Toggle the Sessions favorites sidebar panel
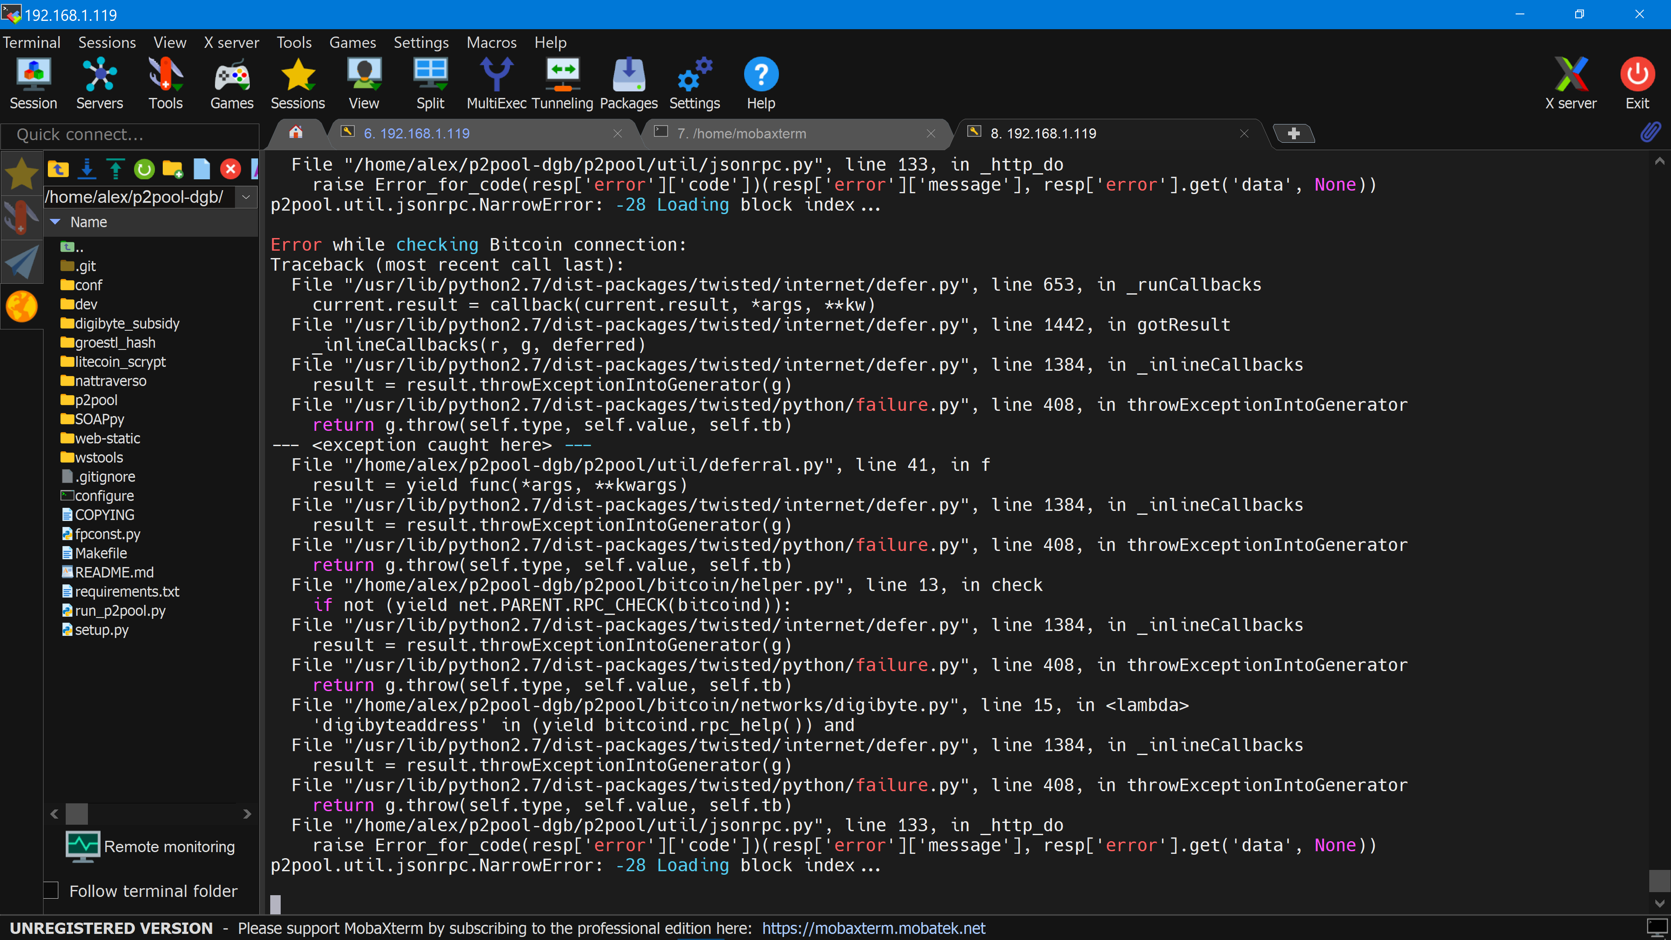 (x=21, y=173)
